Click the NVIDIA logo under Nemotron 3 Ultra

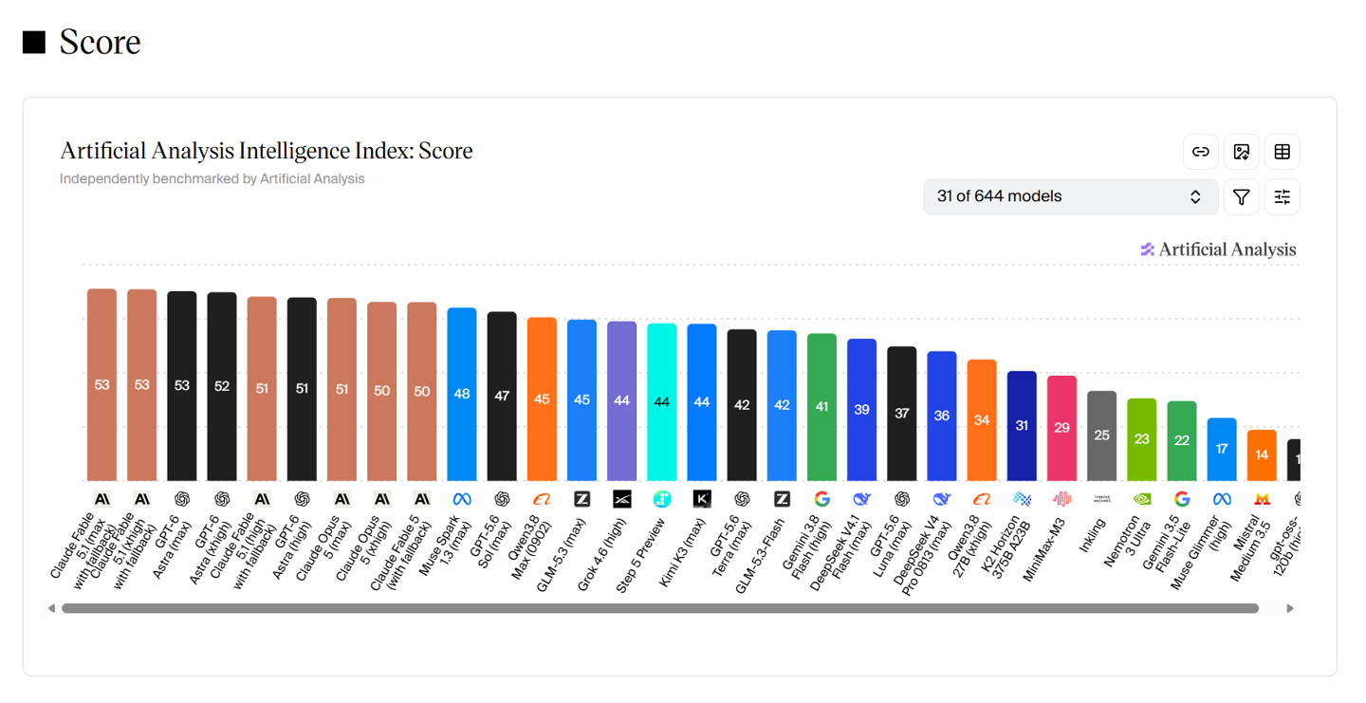tap(1142, 499)
